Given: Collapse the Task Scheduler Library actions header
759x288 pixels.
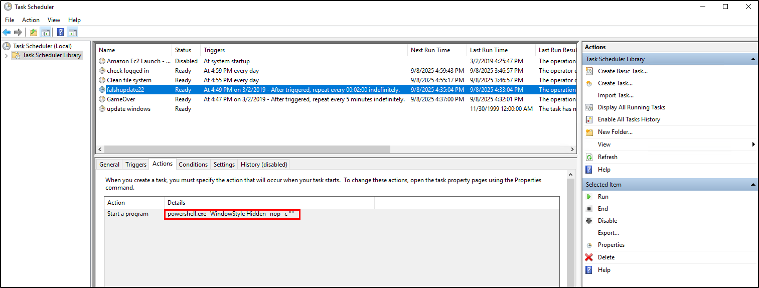Looking at the screenshot, I should pyautogui.click(x=753, y=59).
